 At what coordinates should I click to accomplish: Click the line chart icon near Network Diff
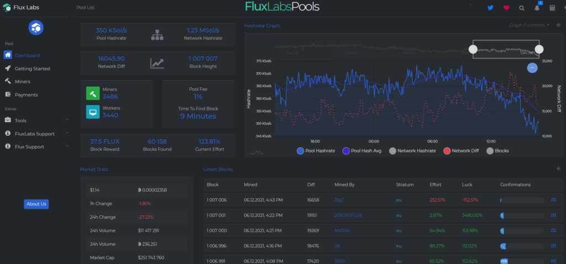click(158, 63)
